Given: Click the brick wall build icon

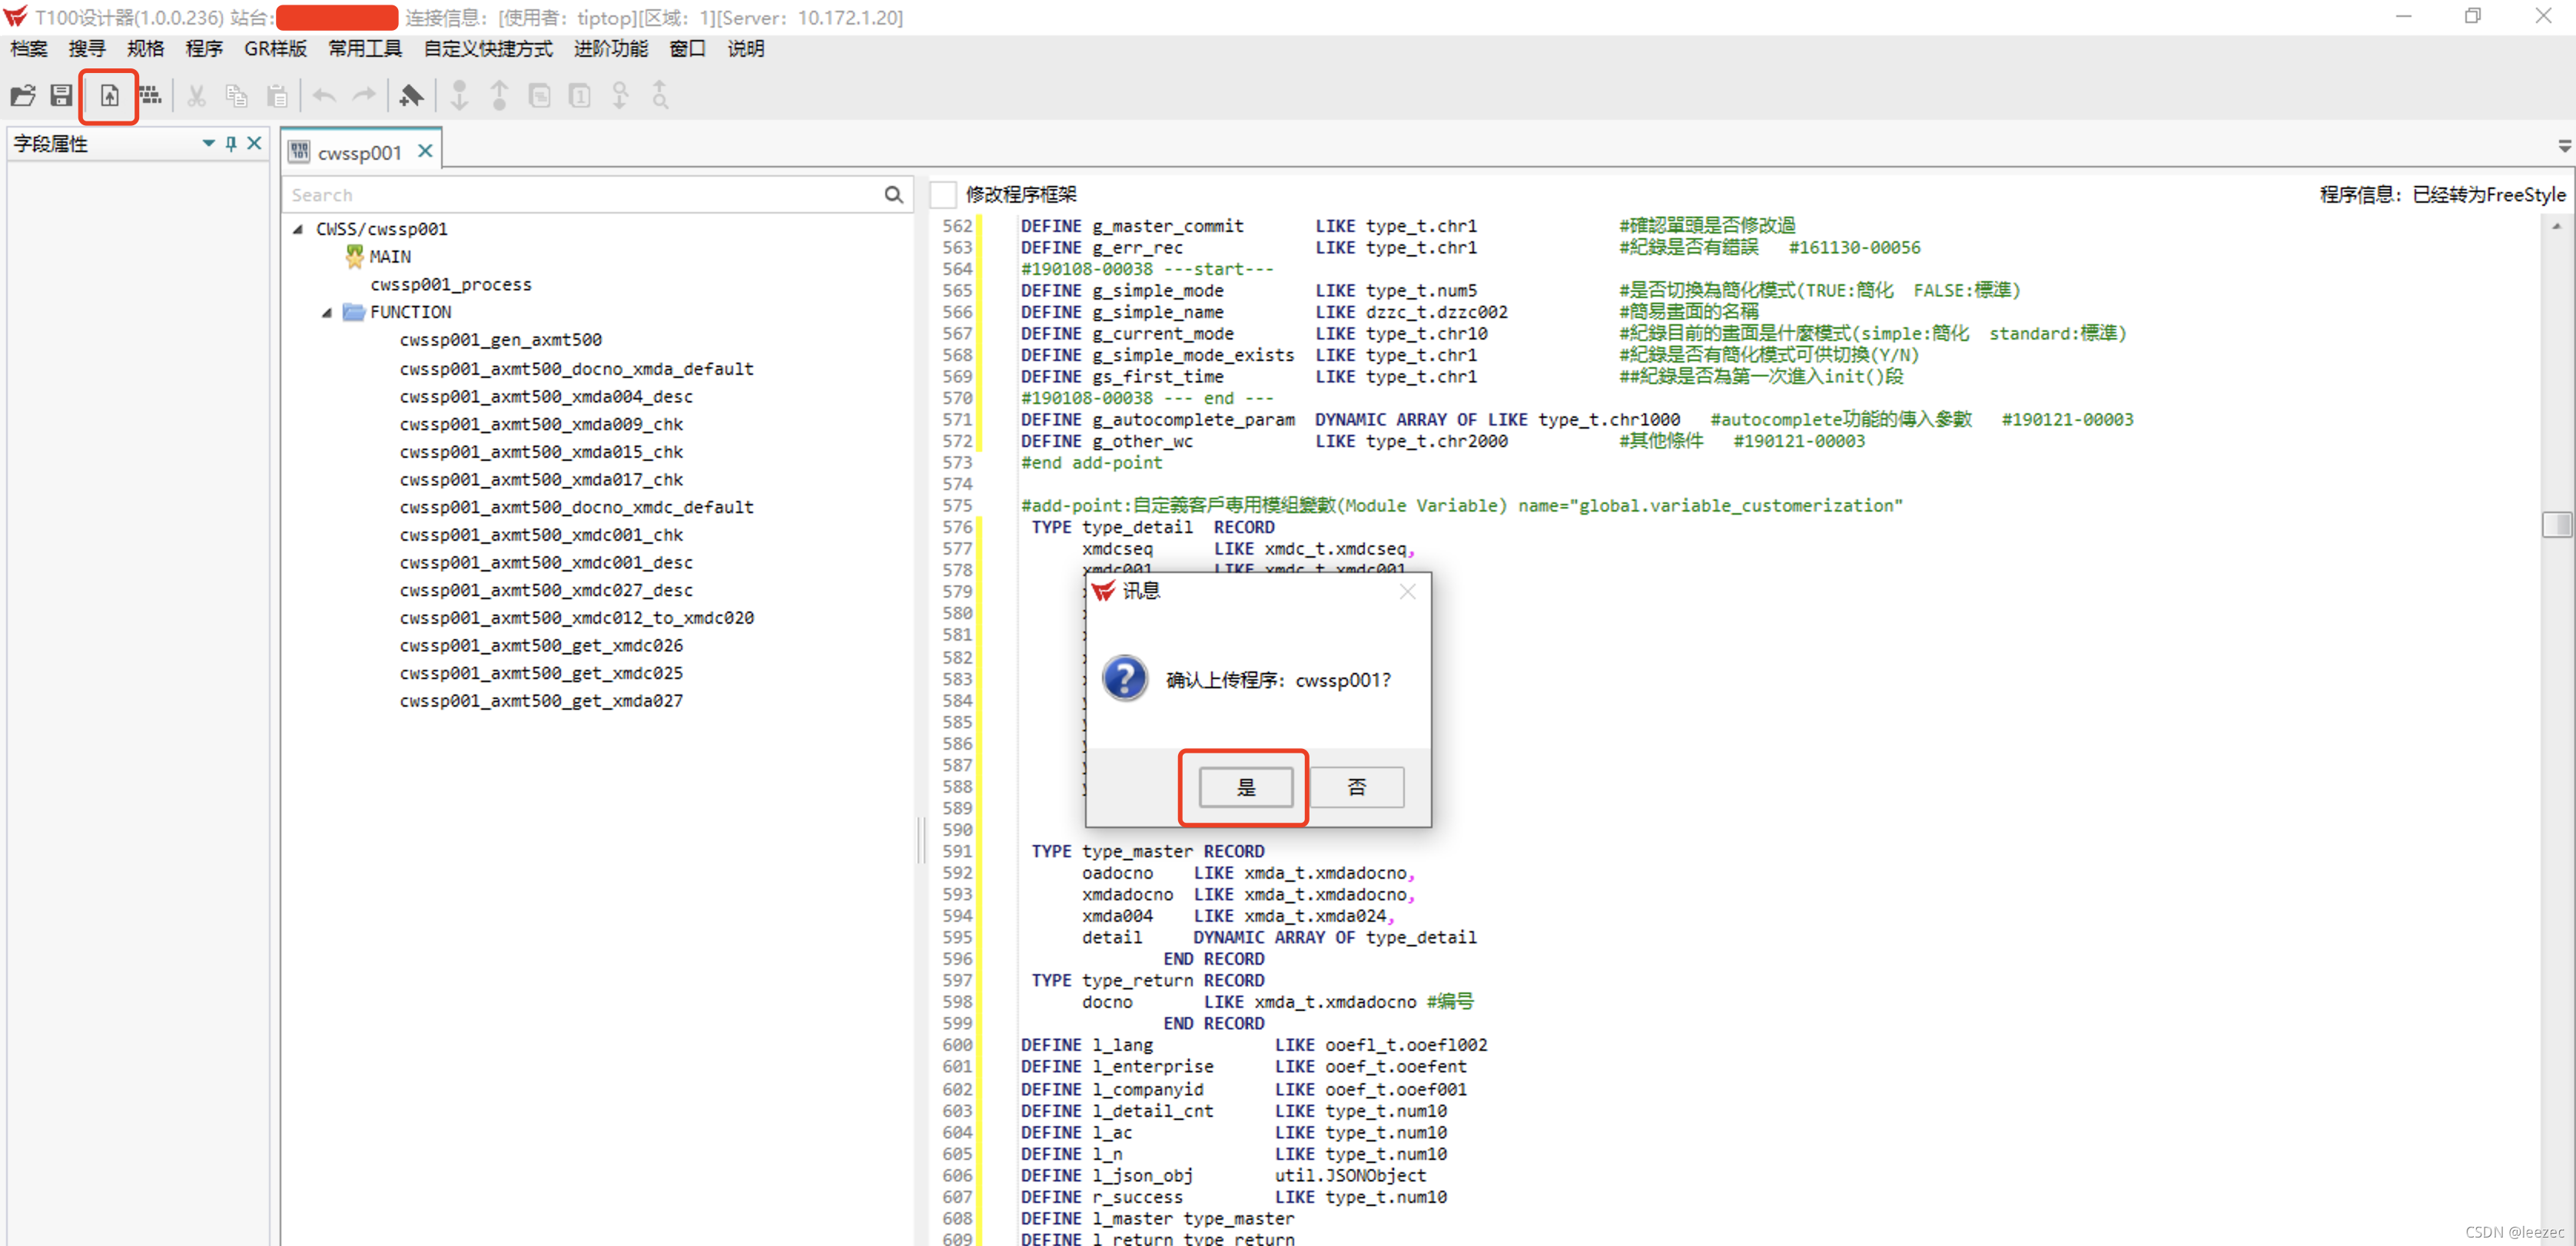Looking at the screenshot, I should (150, 96).
